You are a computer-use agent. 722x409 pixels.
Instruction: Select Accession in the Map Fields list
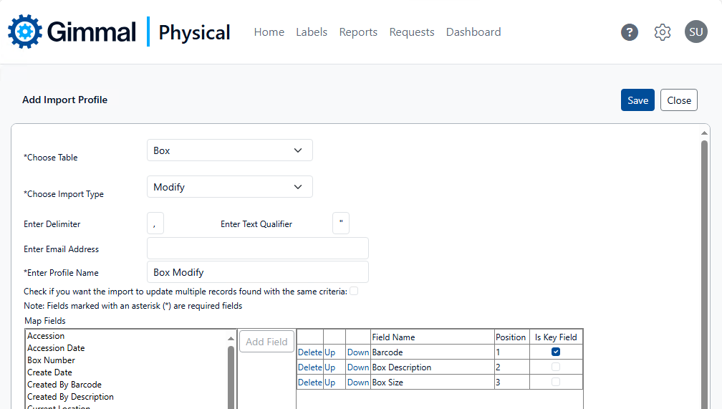pyautogui.click(x=46, y=336)
